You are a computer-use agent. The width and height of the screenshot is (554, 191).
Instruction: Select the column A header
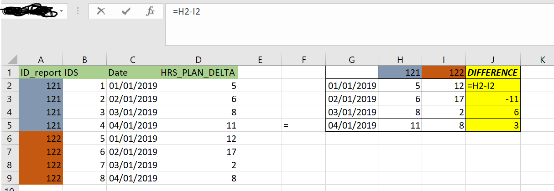point(41,59)
